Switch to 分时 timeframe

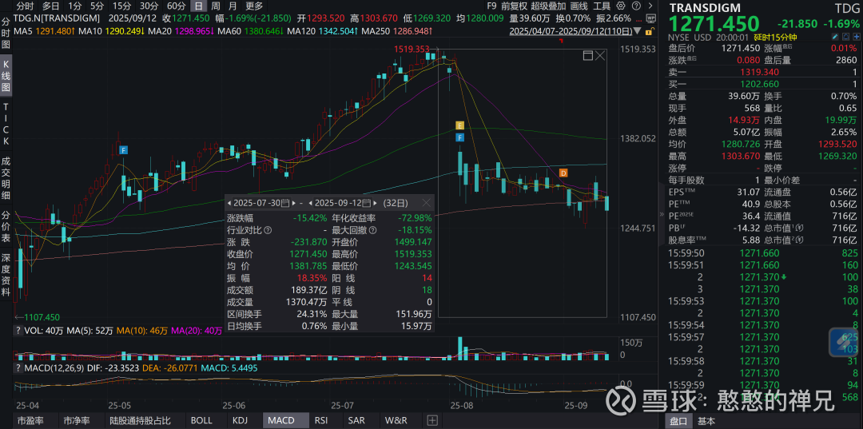(x=24, y=6)
